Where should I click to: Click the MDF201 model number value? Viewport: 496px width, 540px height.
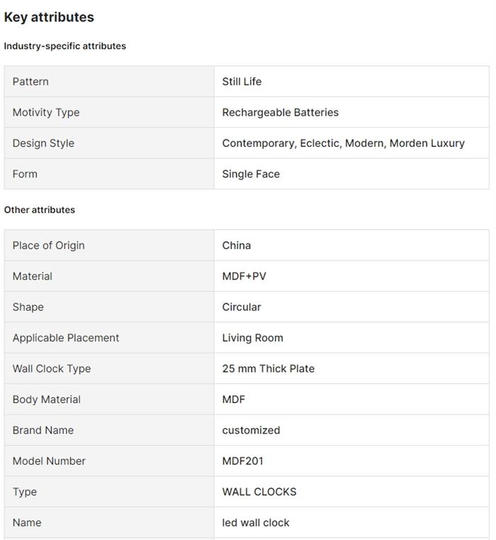242,461
